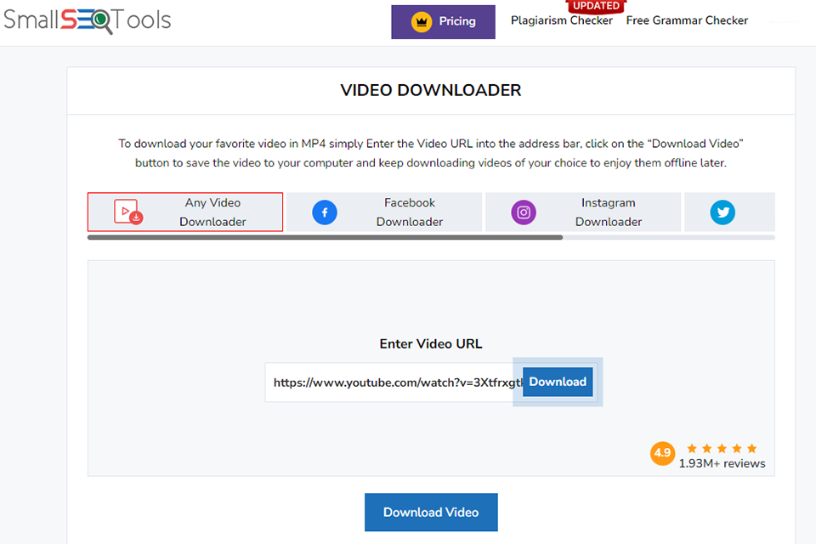Click the video URL input field
The height and width of the screenshot is (544, 816).
(394, 382)
